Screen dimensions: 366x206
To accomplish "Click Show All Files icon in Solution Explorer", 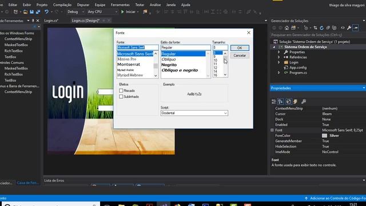I will tap(334, 28).
